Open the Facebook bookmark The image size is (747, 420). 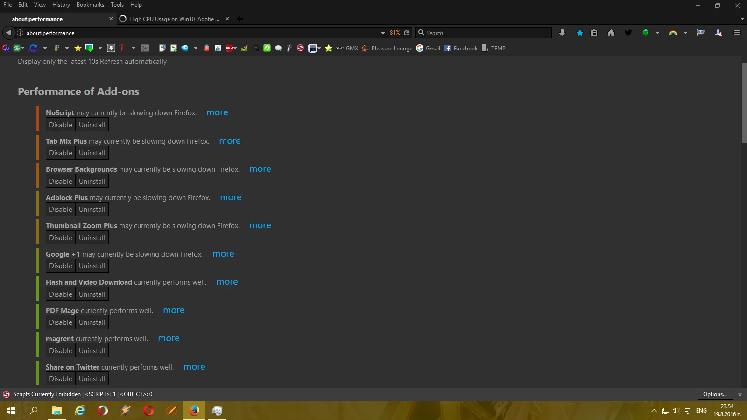(461, 48)
